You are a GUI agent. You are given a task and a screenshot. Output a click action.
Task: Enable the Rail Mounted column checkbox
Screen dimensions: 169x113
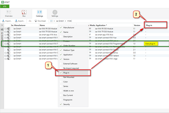[61, 77]
